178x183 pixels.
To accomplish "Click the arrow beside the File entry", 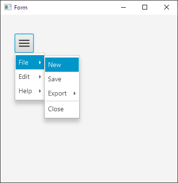I will pyautogui.click(x=40, y=62).
